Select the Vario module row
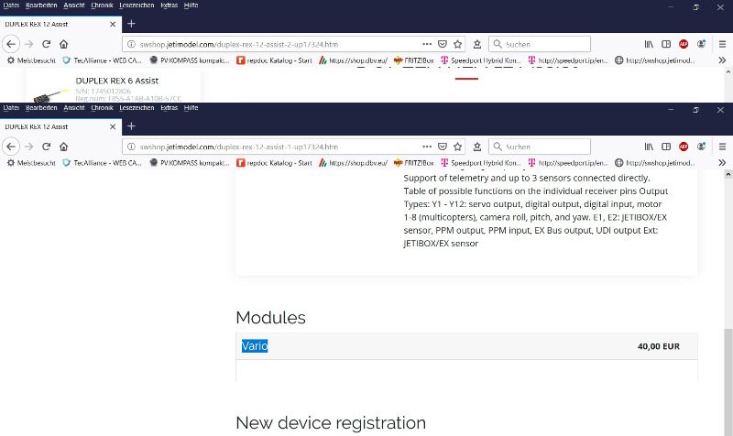Viewport: 733px width, 436px height. (x=466, y=346)
